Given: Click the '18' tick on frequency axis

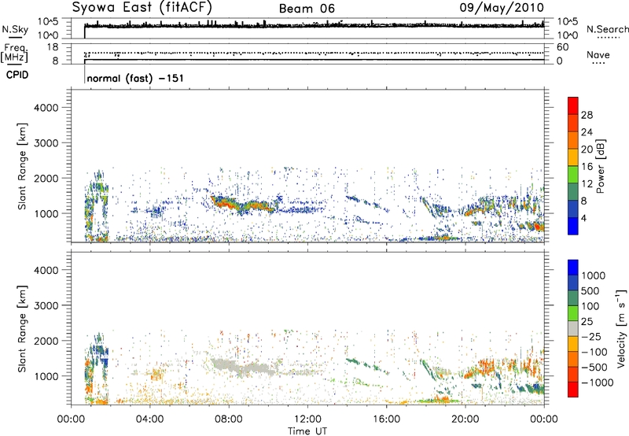Looking at the screenshot, I should point(53,47).
